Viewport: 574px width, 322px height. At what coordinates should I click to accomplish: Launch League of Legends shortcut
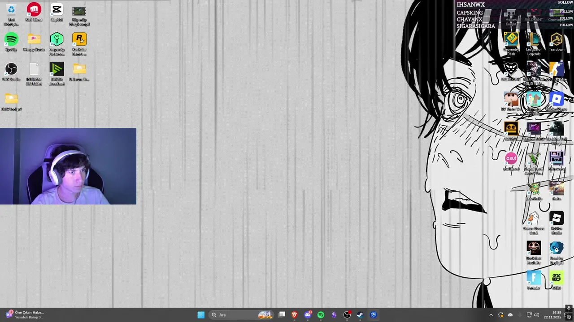tap(534, 44)
